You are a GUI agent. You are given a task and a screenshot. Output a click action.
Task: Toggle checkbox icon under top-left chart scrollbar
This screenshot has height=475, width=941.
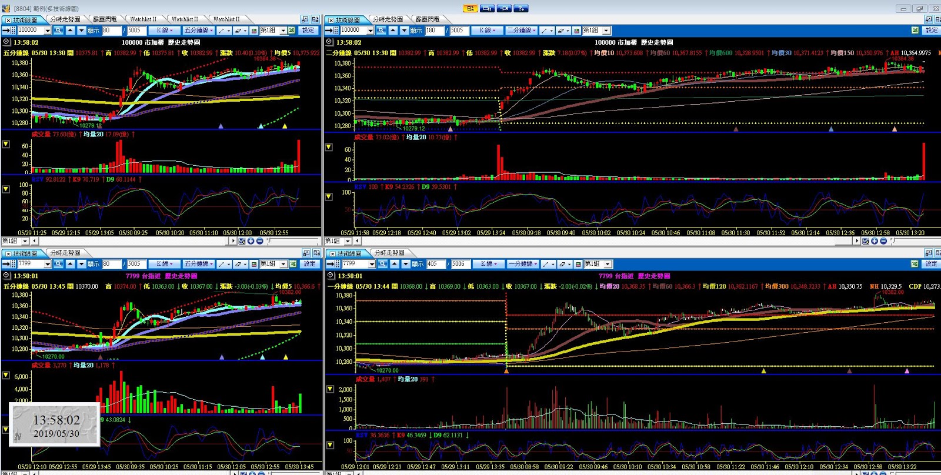click(x=242, y=241)
